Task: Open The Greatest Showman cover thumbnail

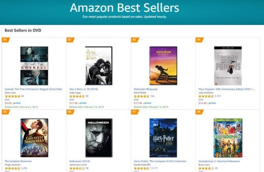Action: (34, 137)
